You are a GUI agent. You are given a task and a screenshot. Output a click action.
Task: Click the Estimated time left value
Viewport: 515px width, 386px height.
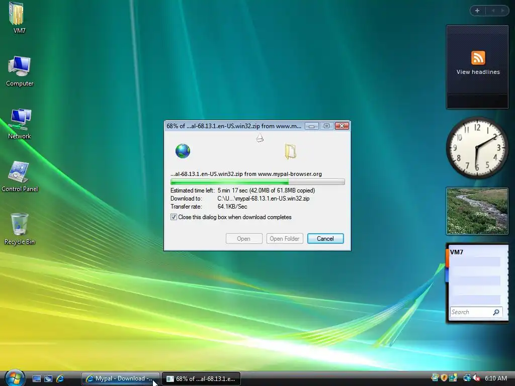[266, 190]
